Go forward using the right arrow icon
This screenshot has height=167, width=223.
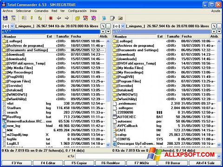coord(67,18)
